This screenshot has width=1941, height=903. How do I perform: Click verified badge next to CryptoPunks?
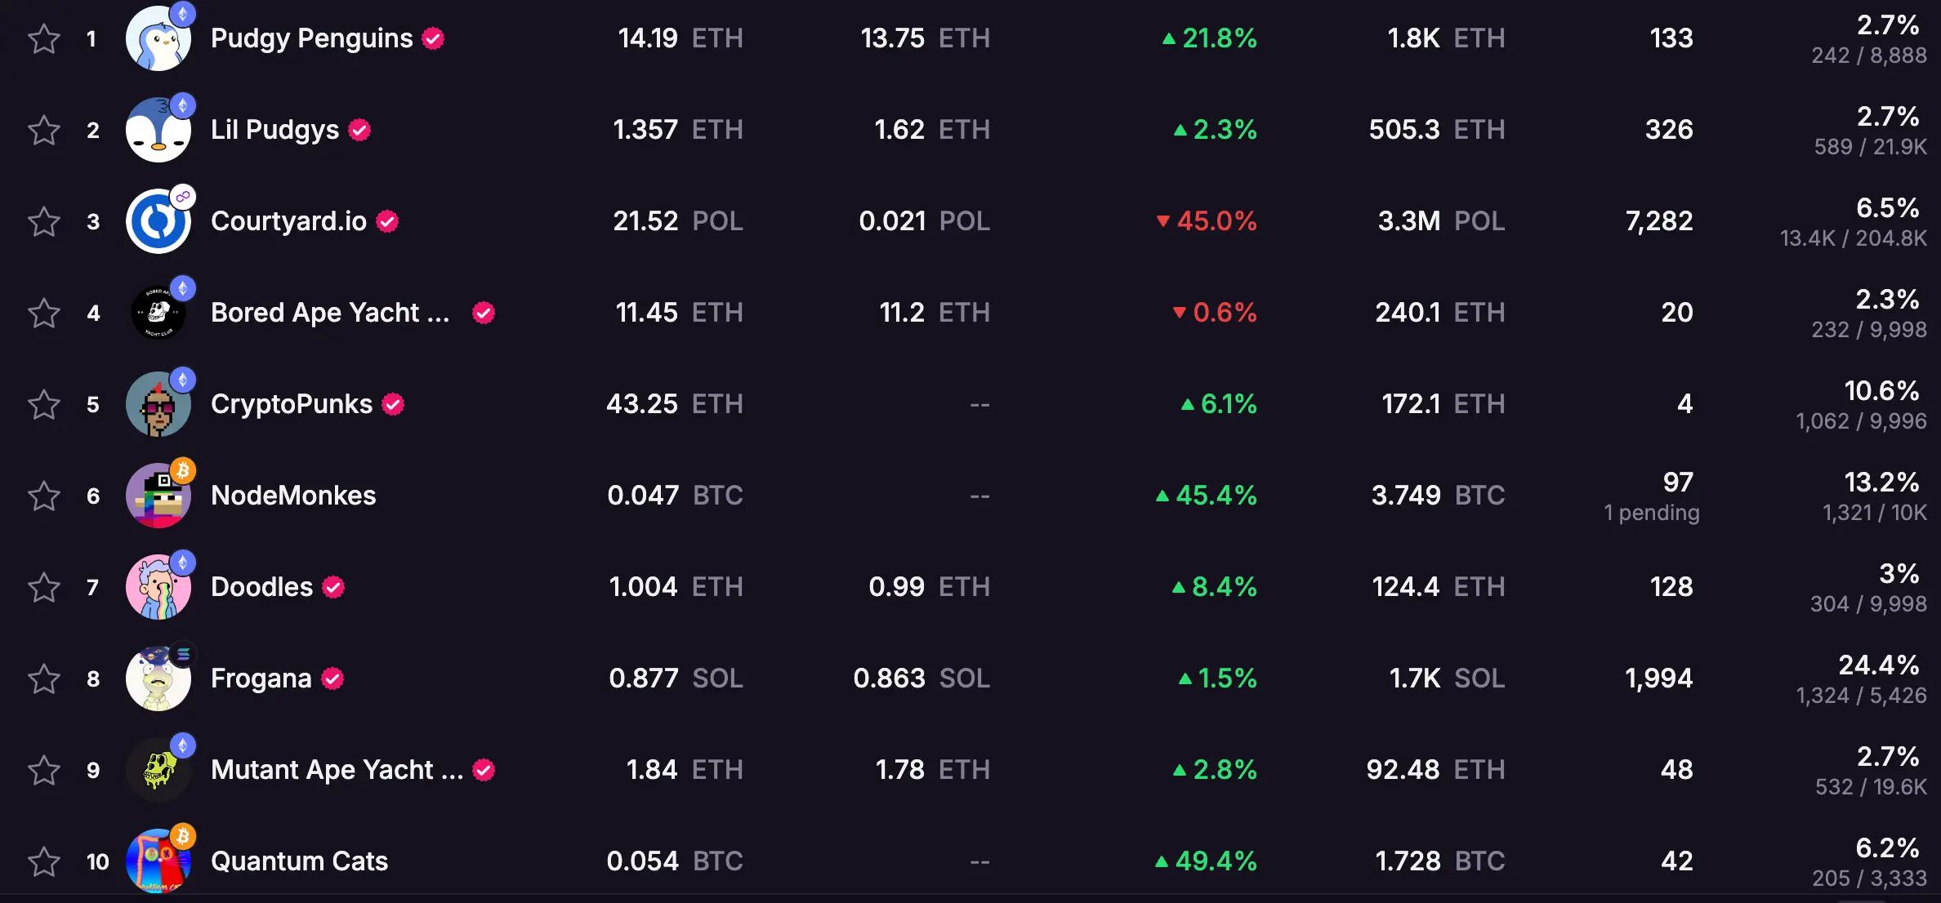pyautogui.click(x=394, y=404)
